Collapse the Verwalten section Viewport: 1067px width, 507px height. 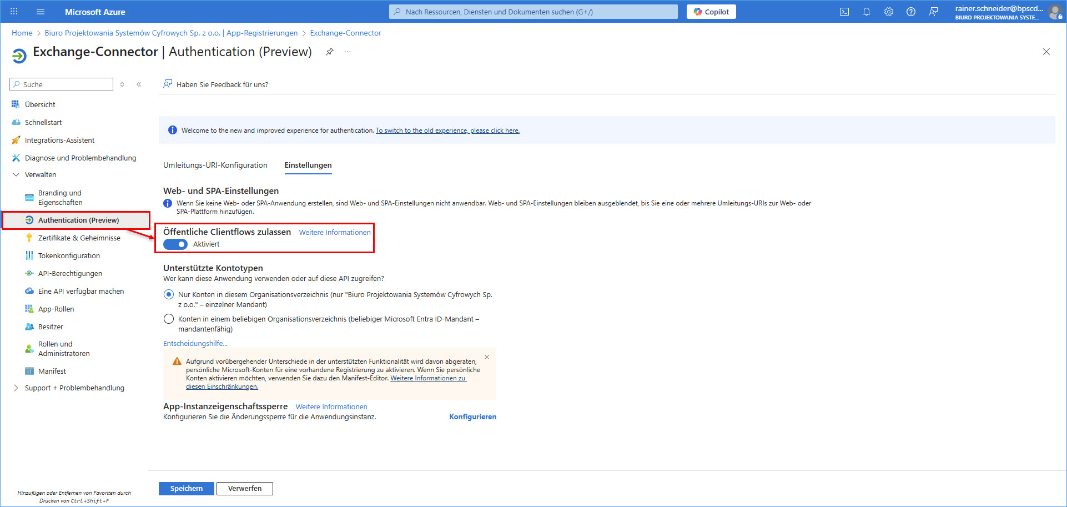pos(16,174)
